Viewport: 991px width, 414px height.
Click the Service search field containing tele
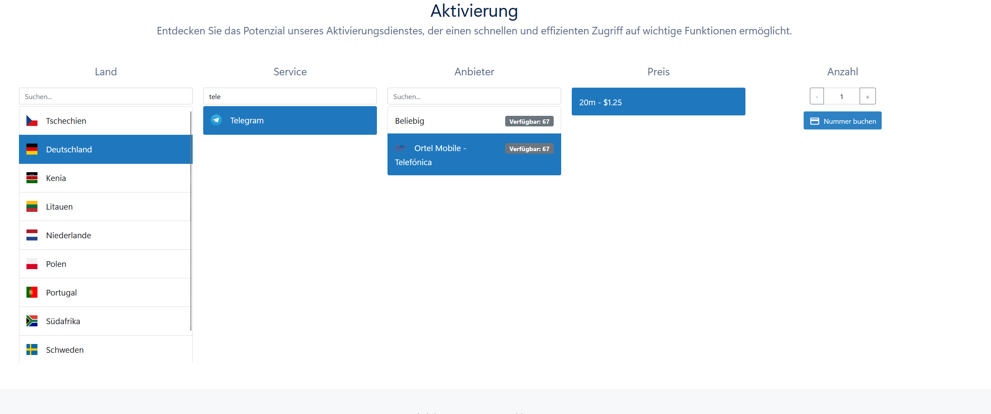click(x=290, y=96)
